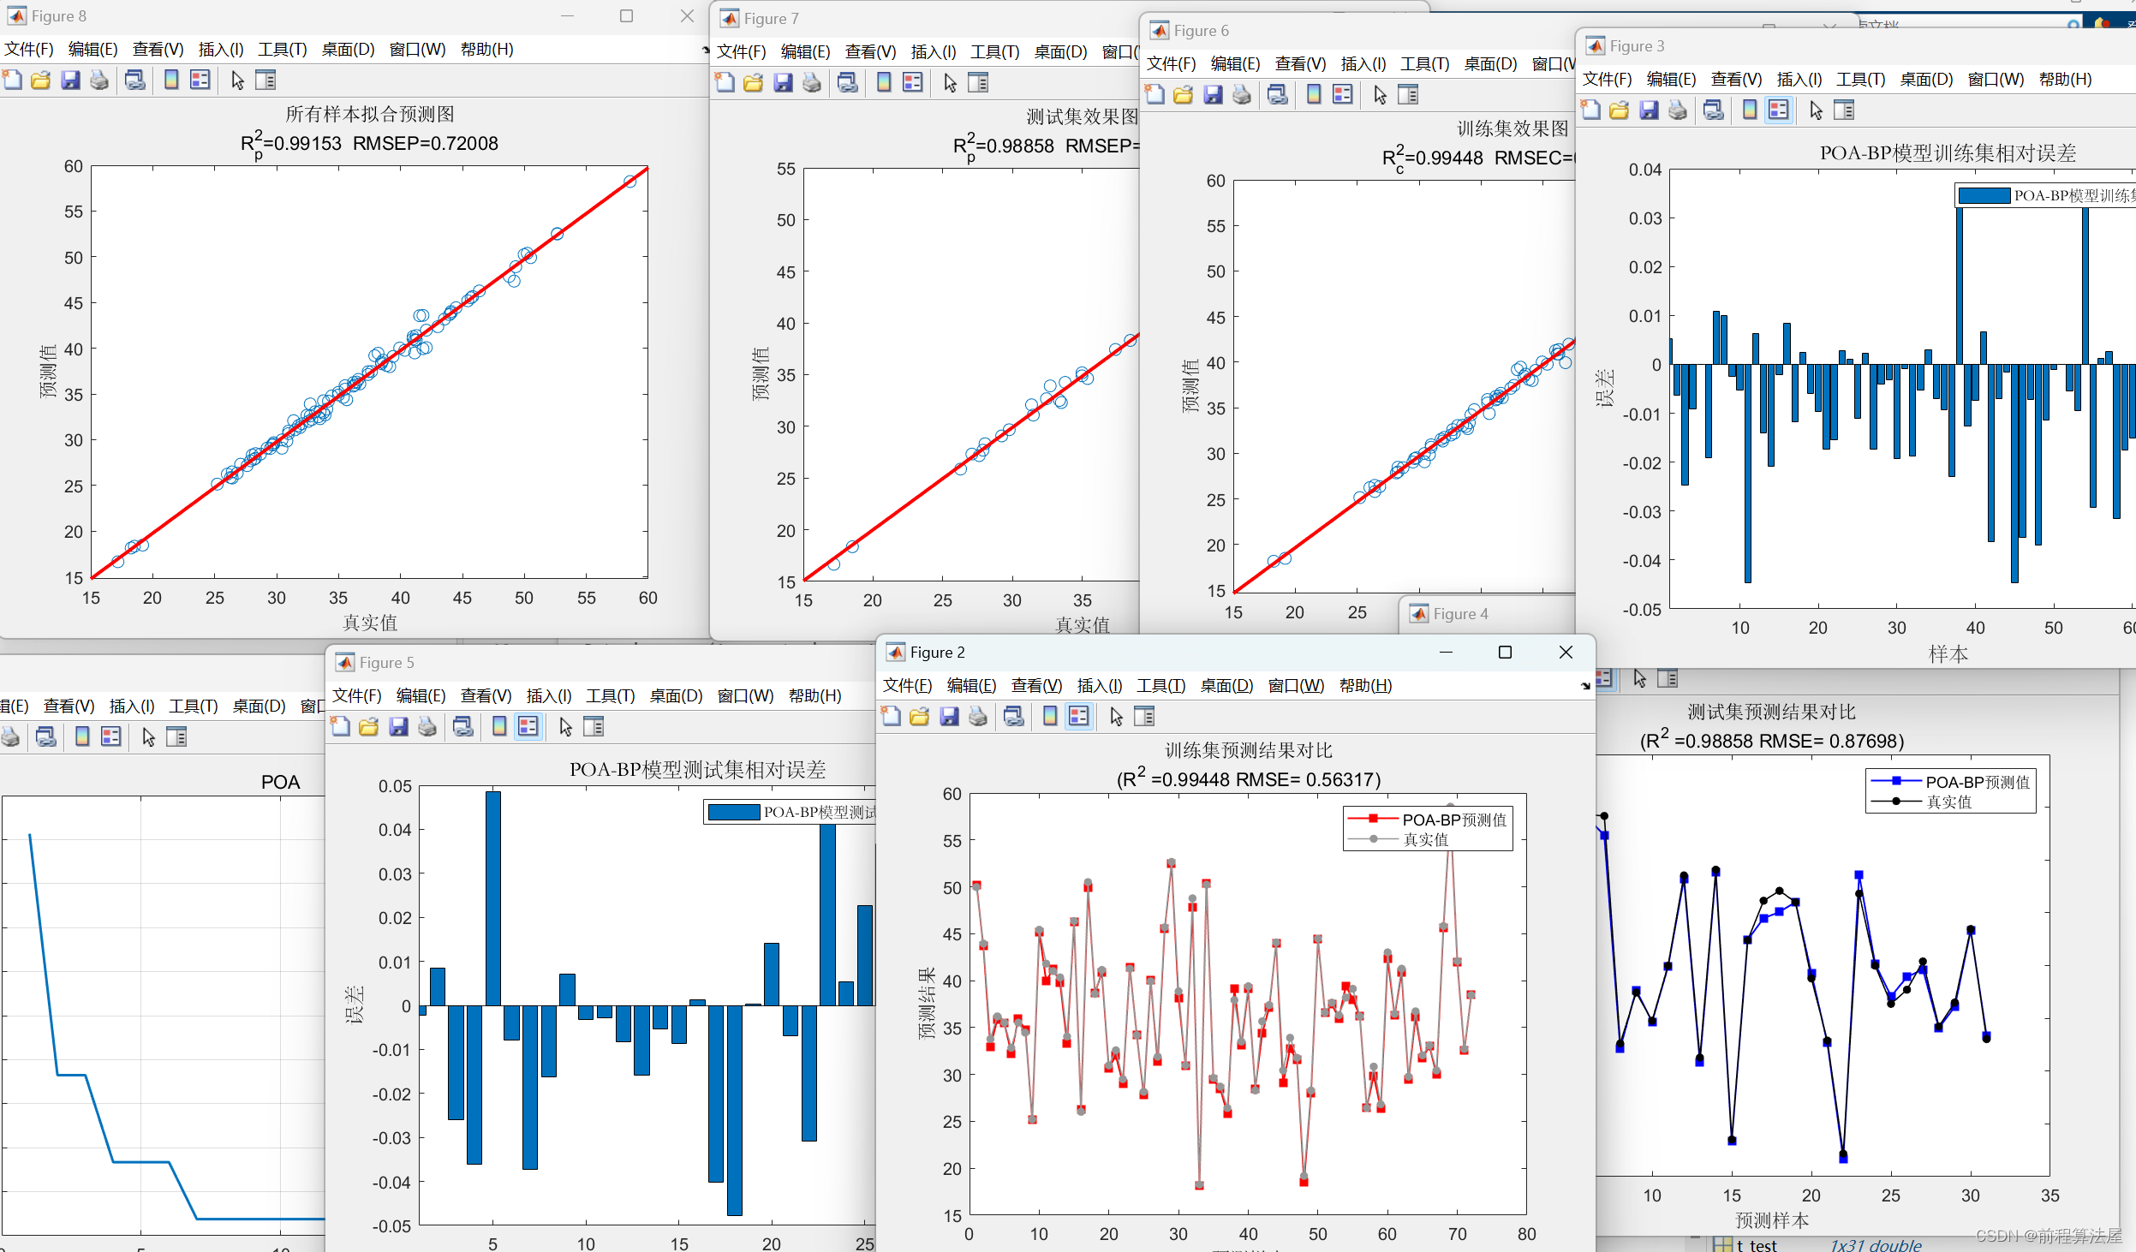
Task: Click blue legend swatch in Figure 5
Action: point(734,813)
